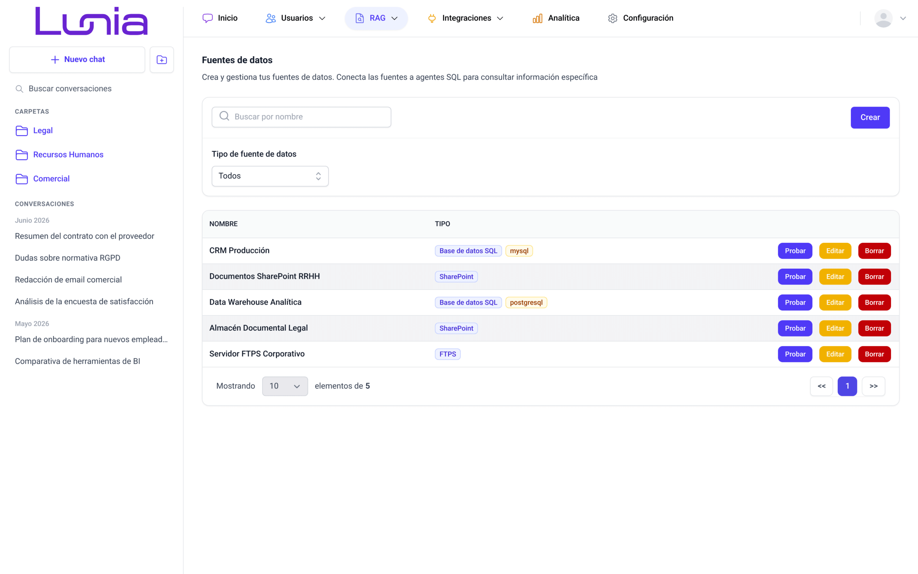Edit the Almacén Documental Legal source

point(835,328)
